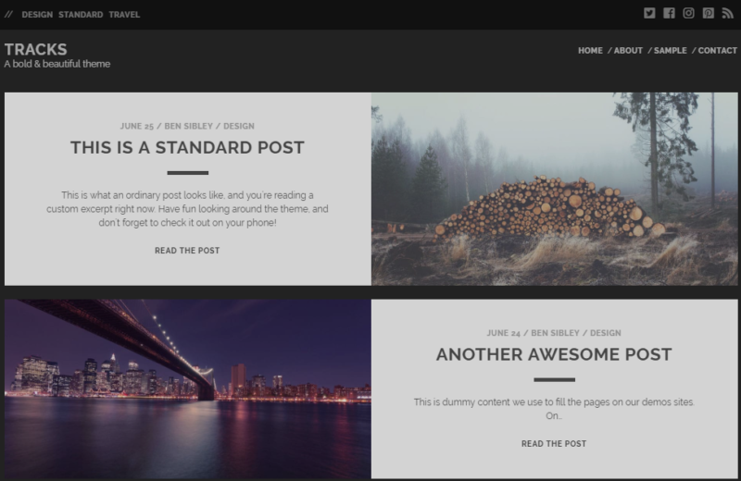This screenshot has width=741, height=481.
Task: Open the RSS feed icon
Action: point(727,13)
